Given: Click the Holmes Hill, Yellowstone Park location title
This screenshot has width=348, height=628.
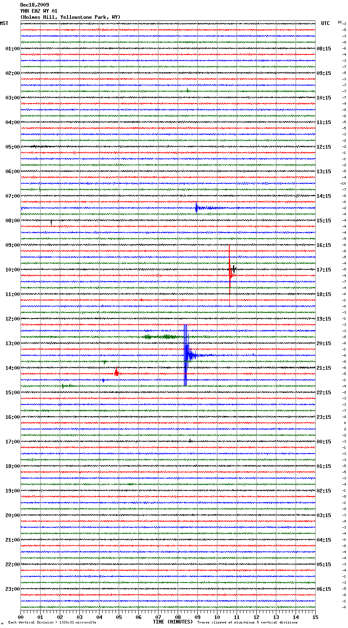Looking at the screenshot, I should (x=70, y=17).
